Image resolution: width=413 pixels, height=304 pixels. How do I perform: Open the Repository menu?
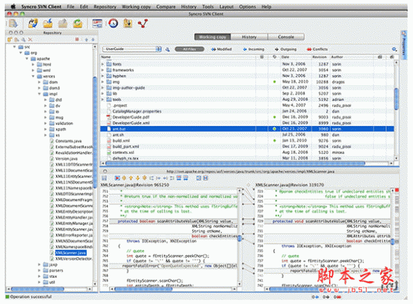(x=105, y=7)
